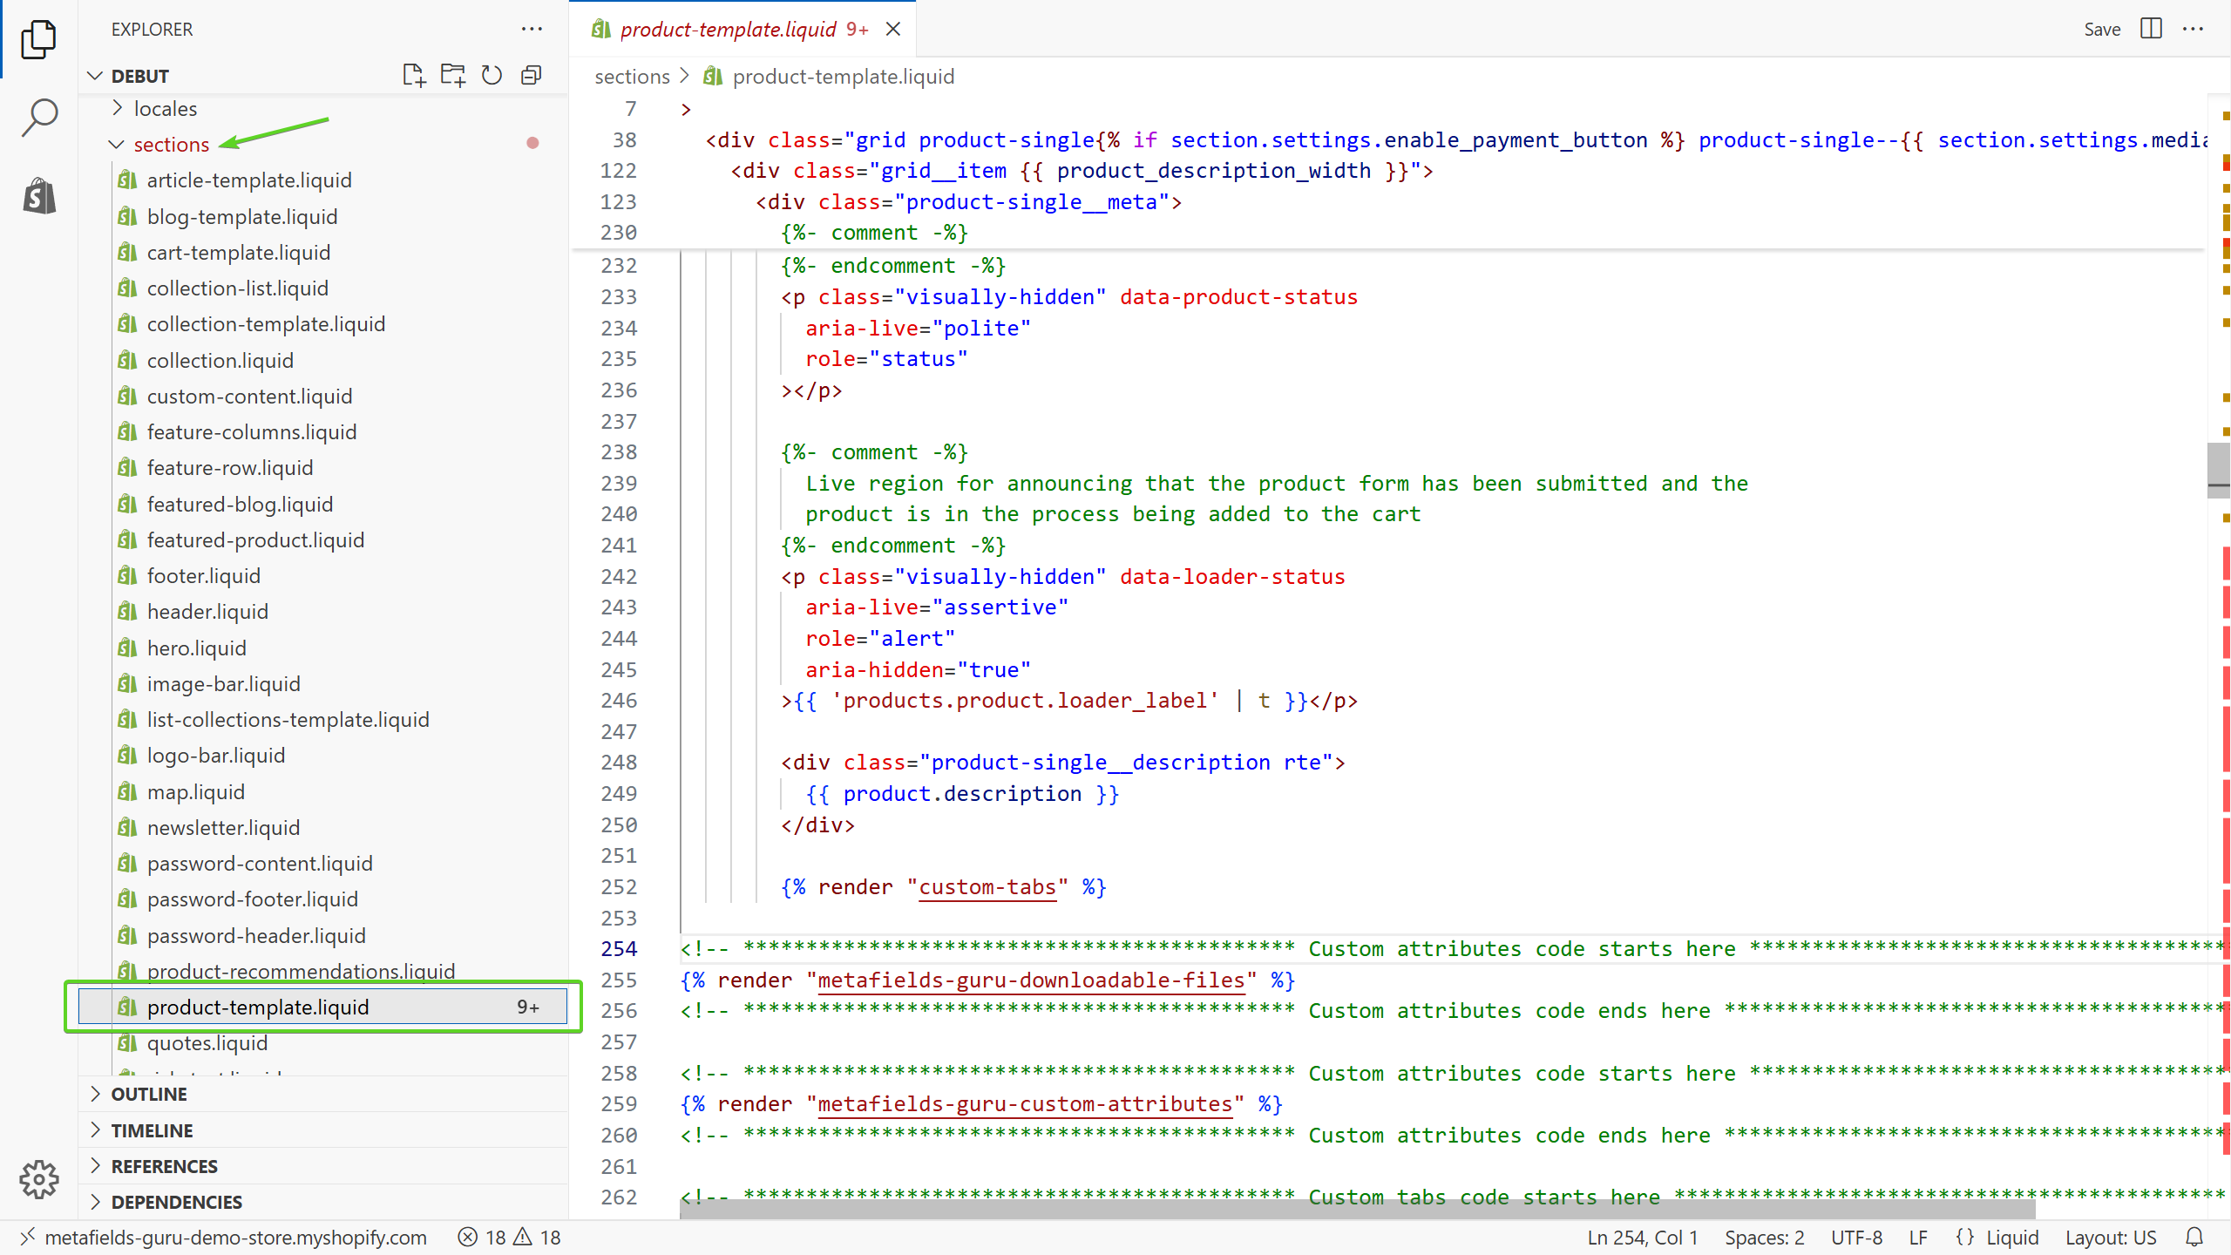Split the editor to the right
Viewport: 2231px width, 1255px height.
pos(2151,29)
